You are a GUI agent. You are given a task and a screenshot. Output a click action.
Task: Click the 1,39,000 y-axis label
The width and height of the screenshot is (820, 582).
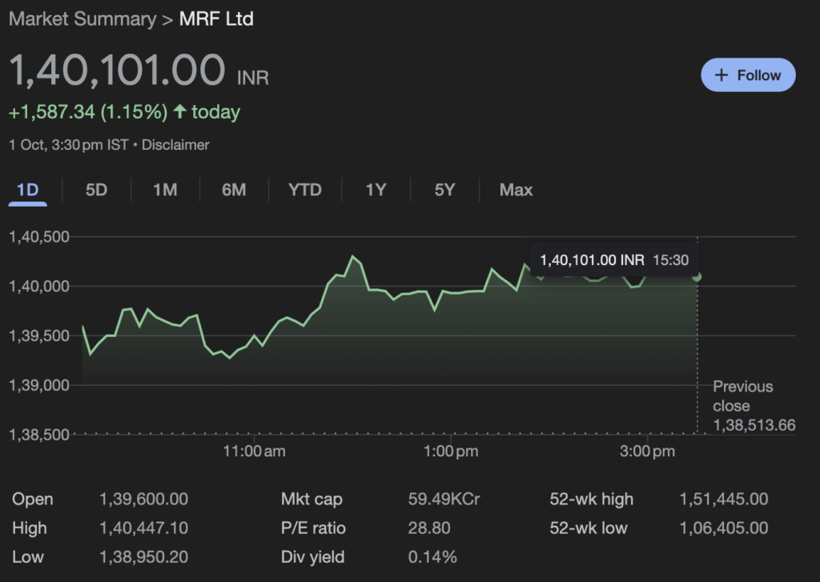pyautogui.click(x=39, y=385)
